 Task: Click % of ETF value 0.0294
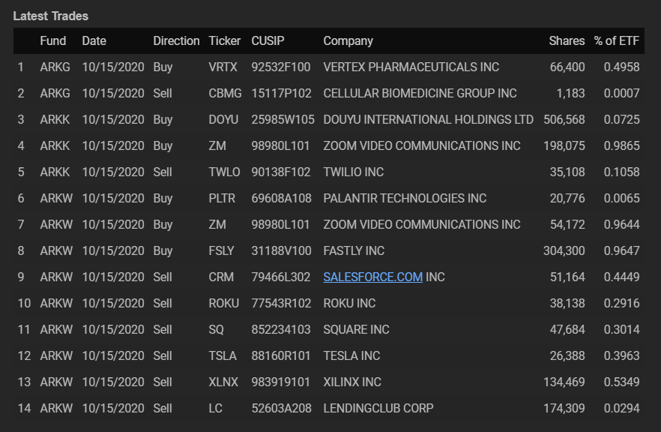(x=622, y=408)
